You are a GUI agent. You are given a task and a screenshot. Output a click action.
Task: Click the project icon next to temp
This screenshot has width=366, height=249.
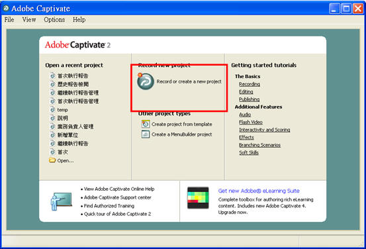(x=53, y=109)
